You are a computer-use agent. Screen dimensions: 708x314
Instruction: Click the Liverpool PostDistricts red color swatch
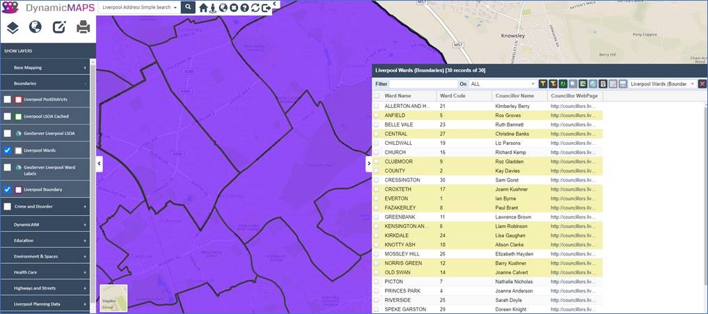point(19,100)
